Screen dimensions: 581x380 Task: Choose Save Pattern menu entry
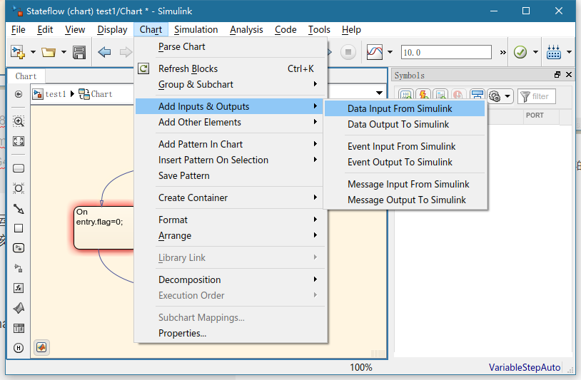[231, 176]
